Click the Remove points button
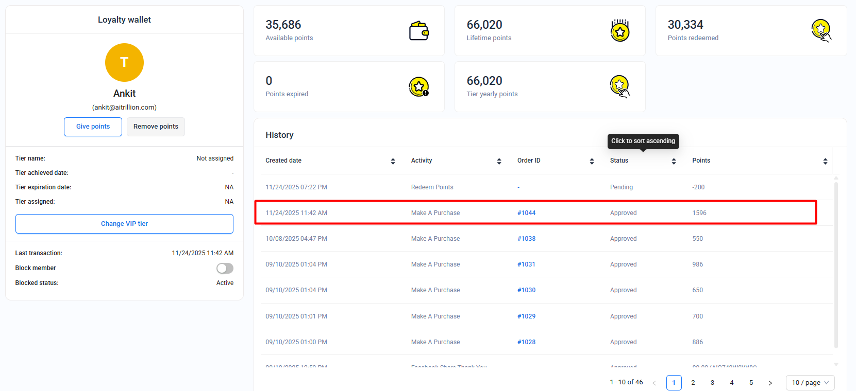Viewport: 856px width, 391px height. coord(156,127)
